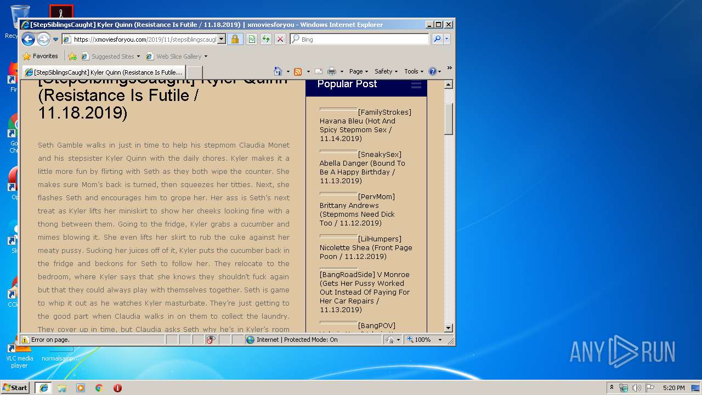The width and height of the screenshot is (702, 395).
Task: Expand the Web Slice Gallery dropdown arrow
Action: pyautogui.click(x=206, y=57)
